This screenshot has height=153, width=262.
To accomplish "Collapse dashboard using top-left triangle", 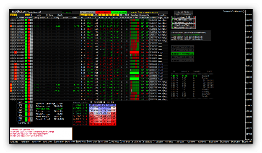I will coord(11,11).
